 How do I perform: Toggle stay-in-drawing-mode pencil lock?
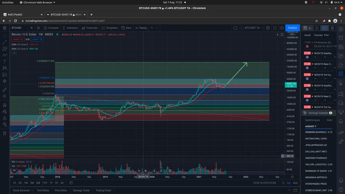click(x=5, y=111)
